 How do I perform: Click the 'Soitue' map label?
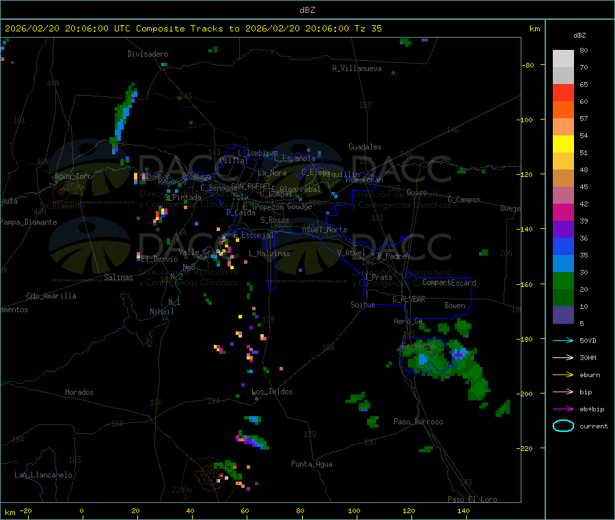(x=363, y=305)
